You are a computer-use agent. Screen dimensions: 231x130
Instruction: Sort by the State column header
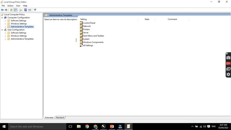click(x=147, y=19)
